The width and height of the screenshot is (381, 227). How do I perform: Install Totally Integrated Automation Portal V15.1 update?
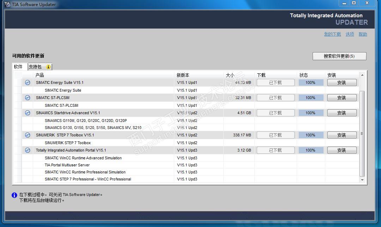click(x=342, y=150)
